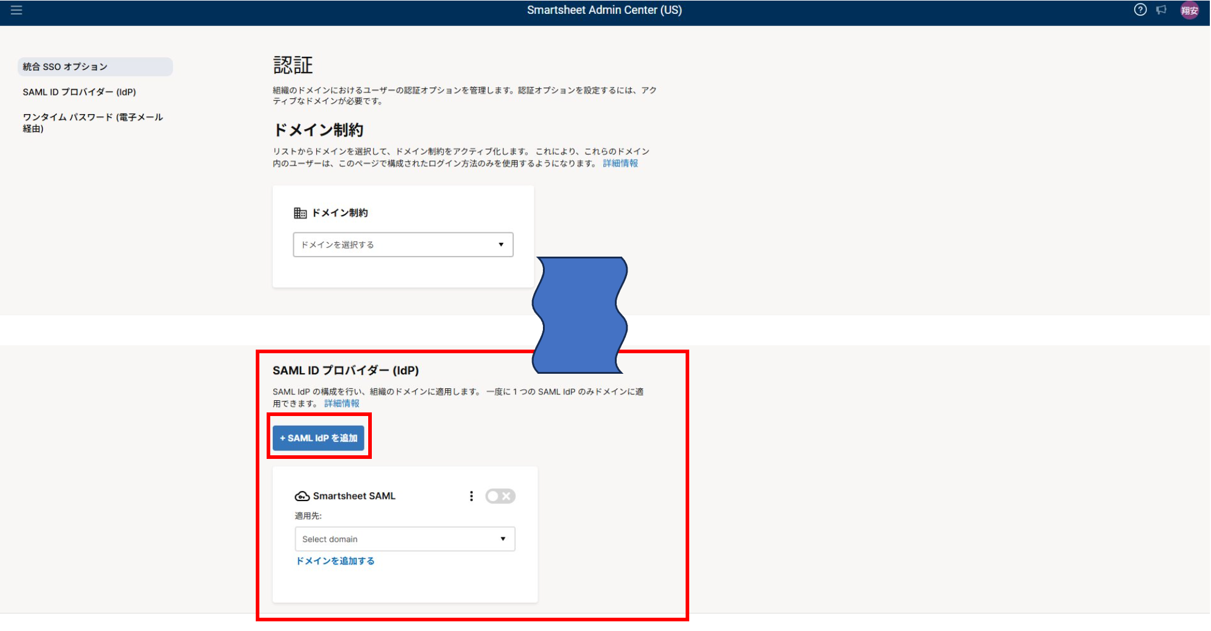
Task: Toggle the Smartsheet SAML enable switch
Action: click(x=500, y=496)
